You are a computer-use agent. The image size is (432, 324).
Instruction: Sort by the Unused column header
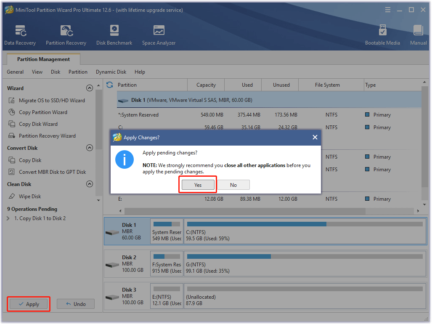click(x=280, y=85)
